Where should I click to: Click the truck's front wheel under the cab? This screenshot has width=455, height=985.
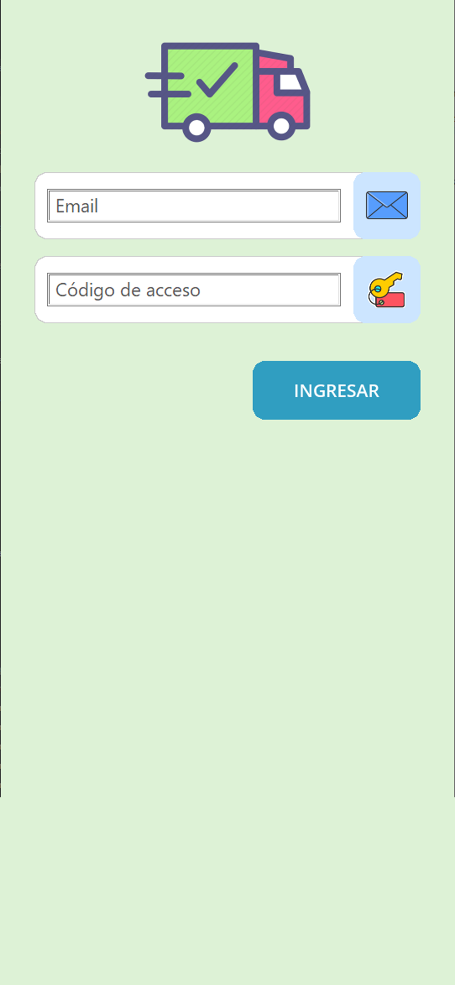281,126
